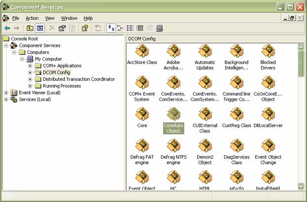Click the Up One Level toolbar icon
Screen dimensions: 307x202
coord(30,28)
